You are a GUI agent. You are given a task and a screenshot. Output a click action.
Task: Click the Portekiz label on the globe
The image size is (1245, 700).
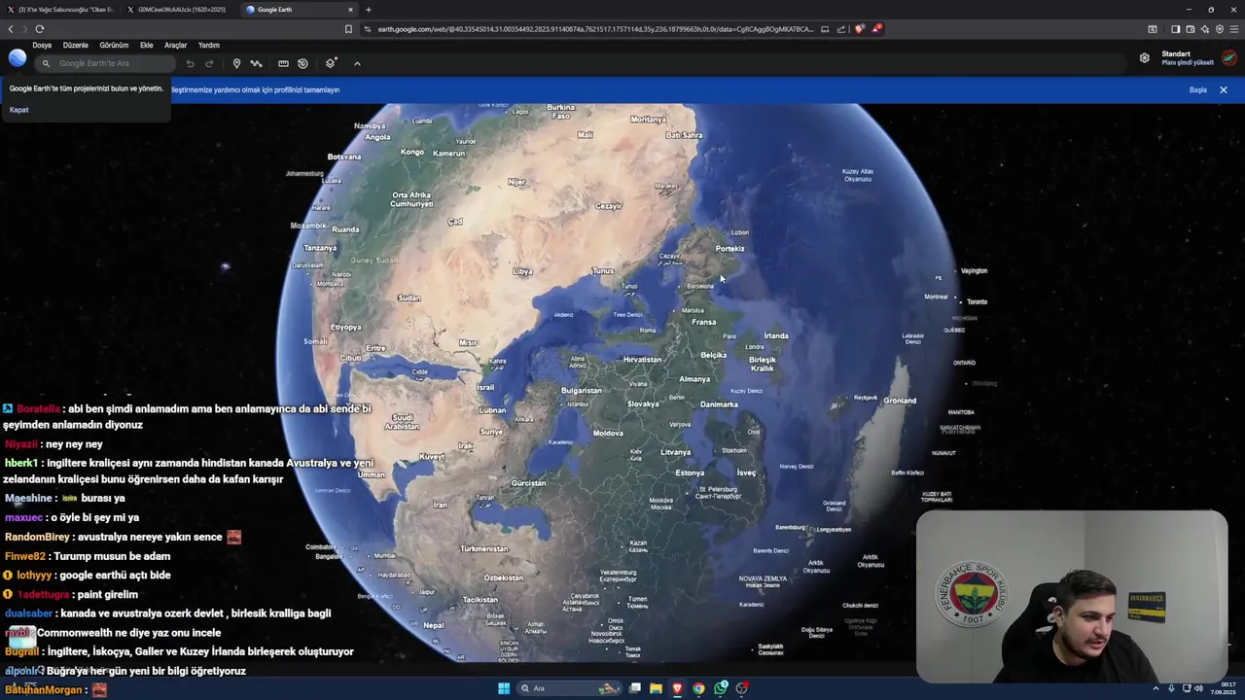pos(729,248)
